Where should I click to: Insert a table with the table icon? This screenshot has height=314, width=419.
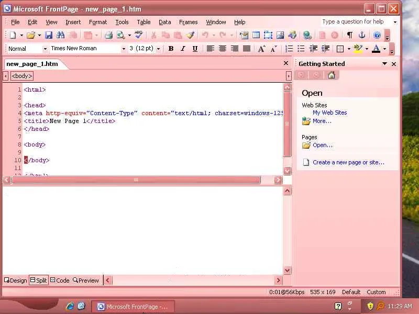(x=256, y=35)
